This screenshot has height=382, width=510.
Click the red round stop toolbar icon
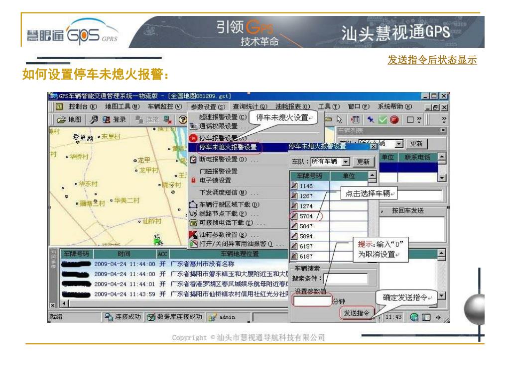[394, 120]
